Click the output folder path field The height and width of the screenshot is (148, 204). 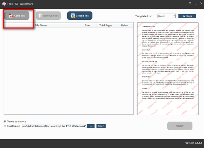(54, 126)
